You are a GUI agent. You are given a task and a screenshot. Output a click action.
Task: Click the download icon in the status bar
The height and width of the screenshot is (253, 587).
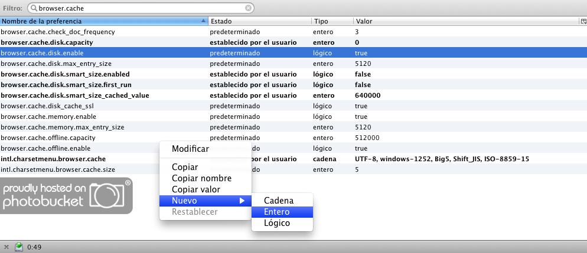pos(19,247)
